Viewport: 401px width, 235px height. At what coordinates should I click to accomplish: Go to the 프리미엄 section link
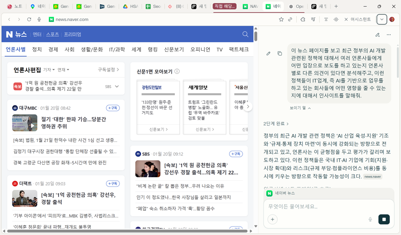[x=73, y=34]
